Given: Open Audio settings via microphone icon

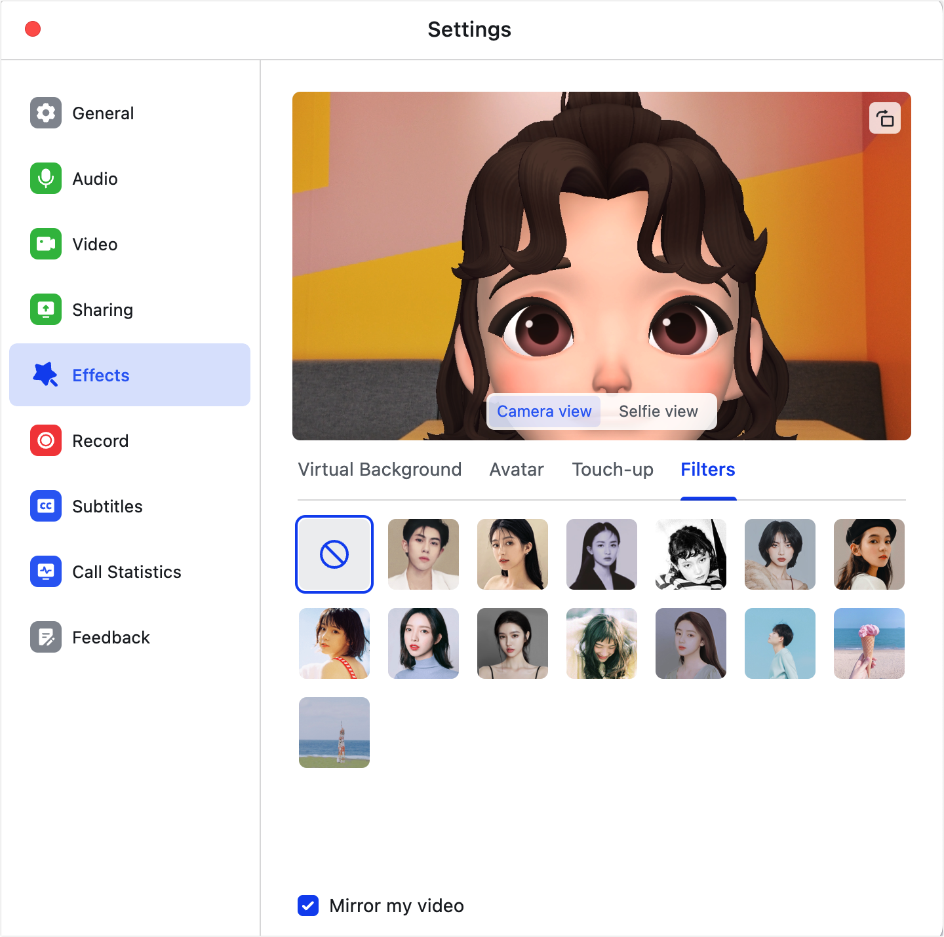Looking at the screenshot, I should [x=46, y=178].
